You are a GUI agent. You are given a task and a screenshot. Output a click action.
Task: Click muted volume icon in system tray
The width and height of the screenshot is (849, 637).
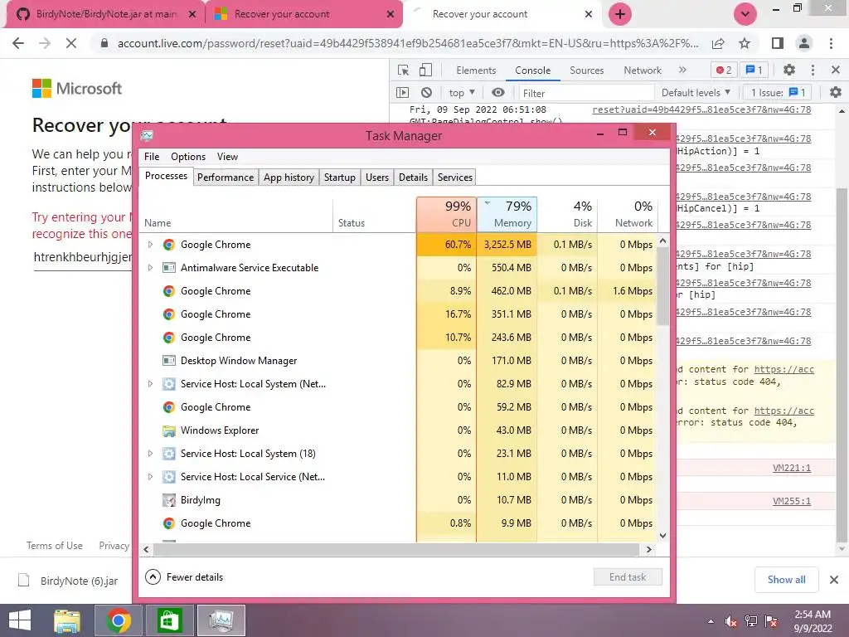730,621
